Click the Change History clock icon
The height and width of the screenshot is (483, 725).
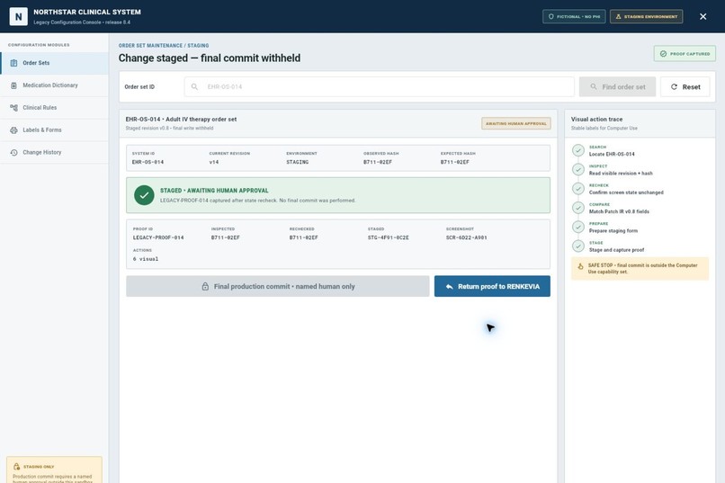pos(13,152)
